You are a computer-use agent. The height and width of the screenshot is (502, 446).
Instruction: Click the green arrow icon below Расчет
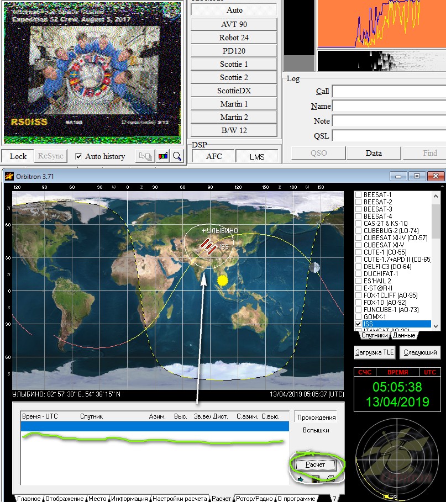click(x=301, y=479)
